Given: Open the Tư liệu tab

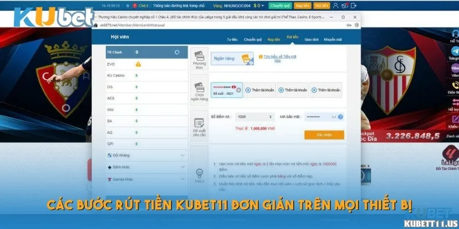Looking at the screenshot, I should coord(232,40).
